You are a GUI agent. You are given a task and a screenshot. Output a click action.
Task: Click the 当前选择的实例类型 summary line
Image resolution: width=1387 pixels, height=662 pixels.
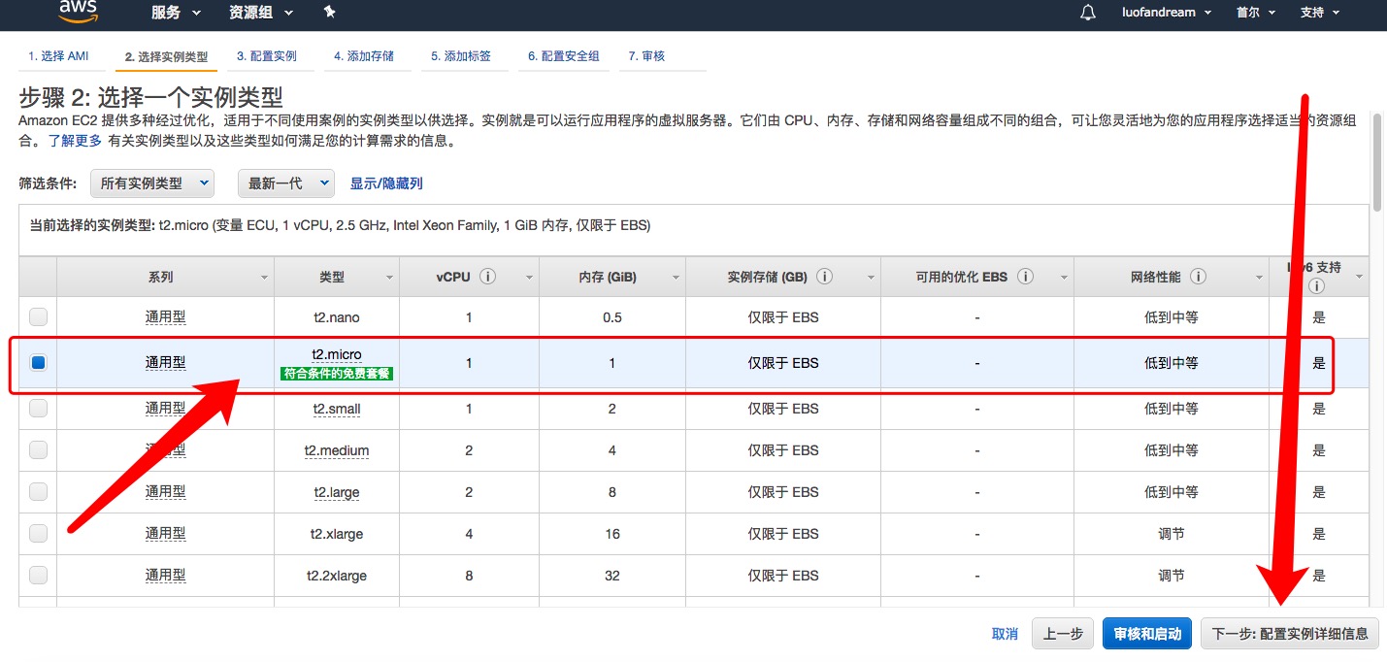[340, 225]
